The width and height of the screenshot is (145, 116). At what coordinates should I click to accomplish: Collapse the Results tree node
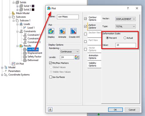(17, 46)
